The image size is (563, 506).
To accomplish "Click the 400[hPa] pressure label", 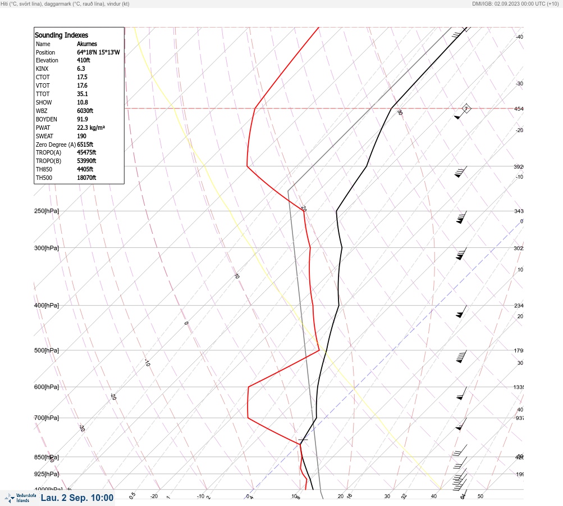I will pyautogui.click(x=47, y=305).
